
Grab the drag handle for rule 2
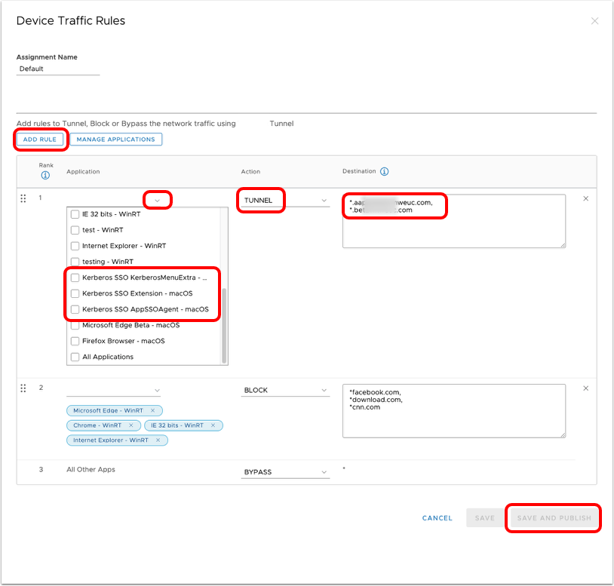pos(23,388)
